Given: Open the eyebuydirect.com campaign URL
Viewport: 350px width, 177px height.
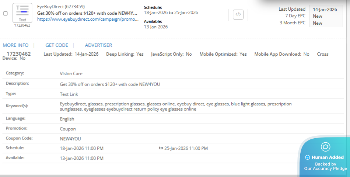Looking at the screenshot, I should [87, 19].
